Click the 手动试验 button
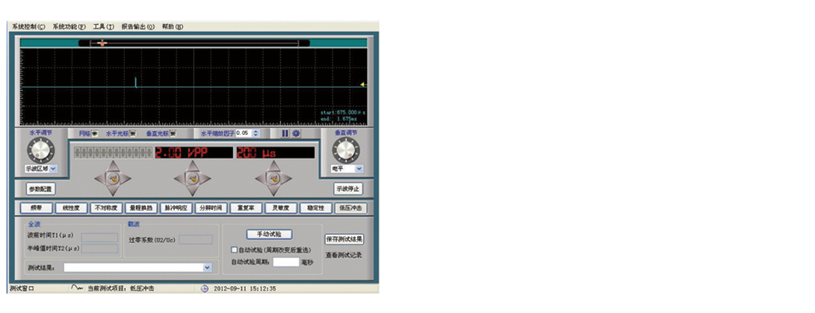Image resolution: width=815 pixels, height=313 pixels. point(268,234)
